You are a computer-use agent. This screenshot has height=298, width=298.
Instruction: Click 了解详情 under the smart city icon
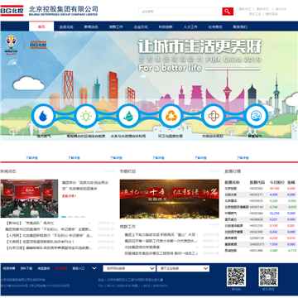point(243,158)
